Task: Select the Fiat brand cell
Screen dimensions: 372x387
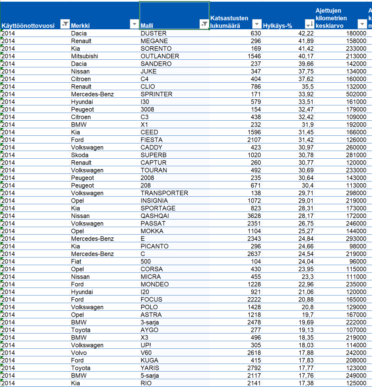Action: [105, 262]
